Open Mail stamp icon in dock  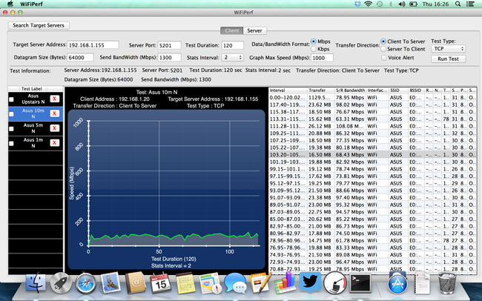(x=110, y=282)
